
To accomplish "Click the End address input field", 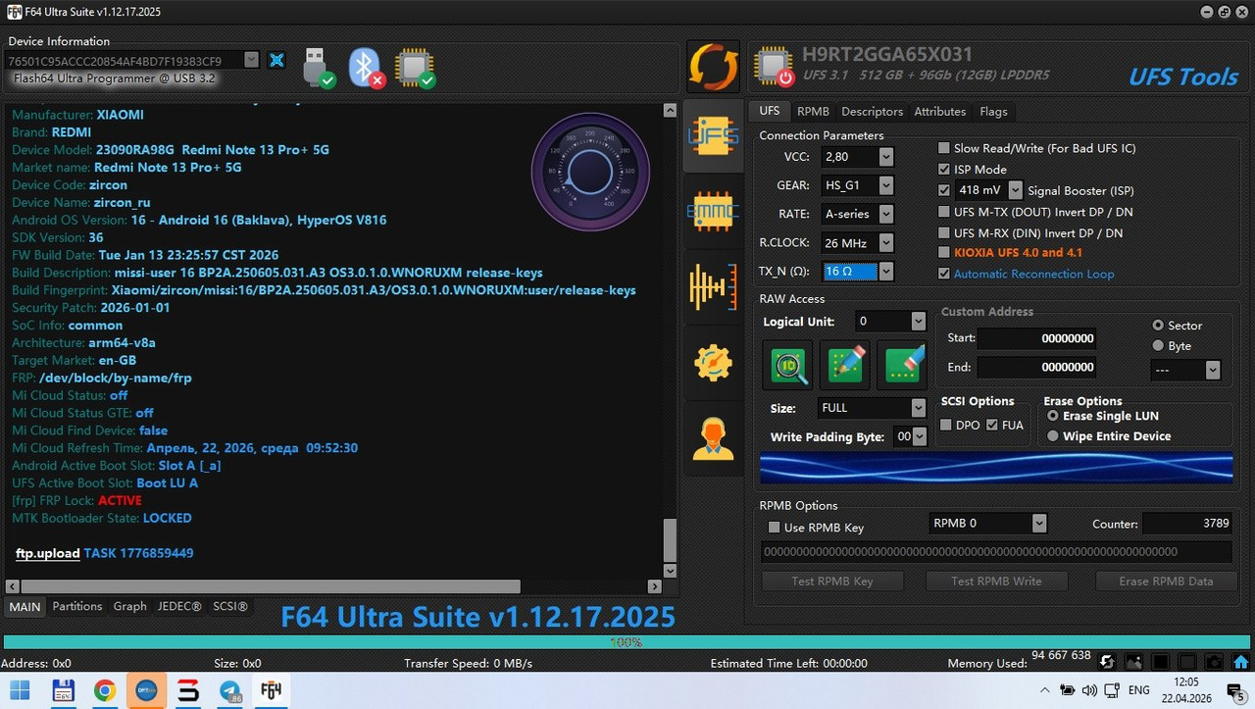I will 1037,368.
